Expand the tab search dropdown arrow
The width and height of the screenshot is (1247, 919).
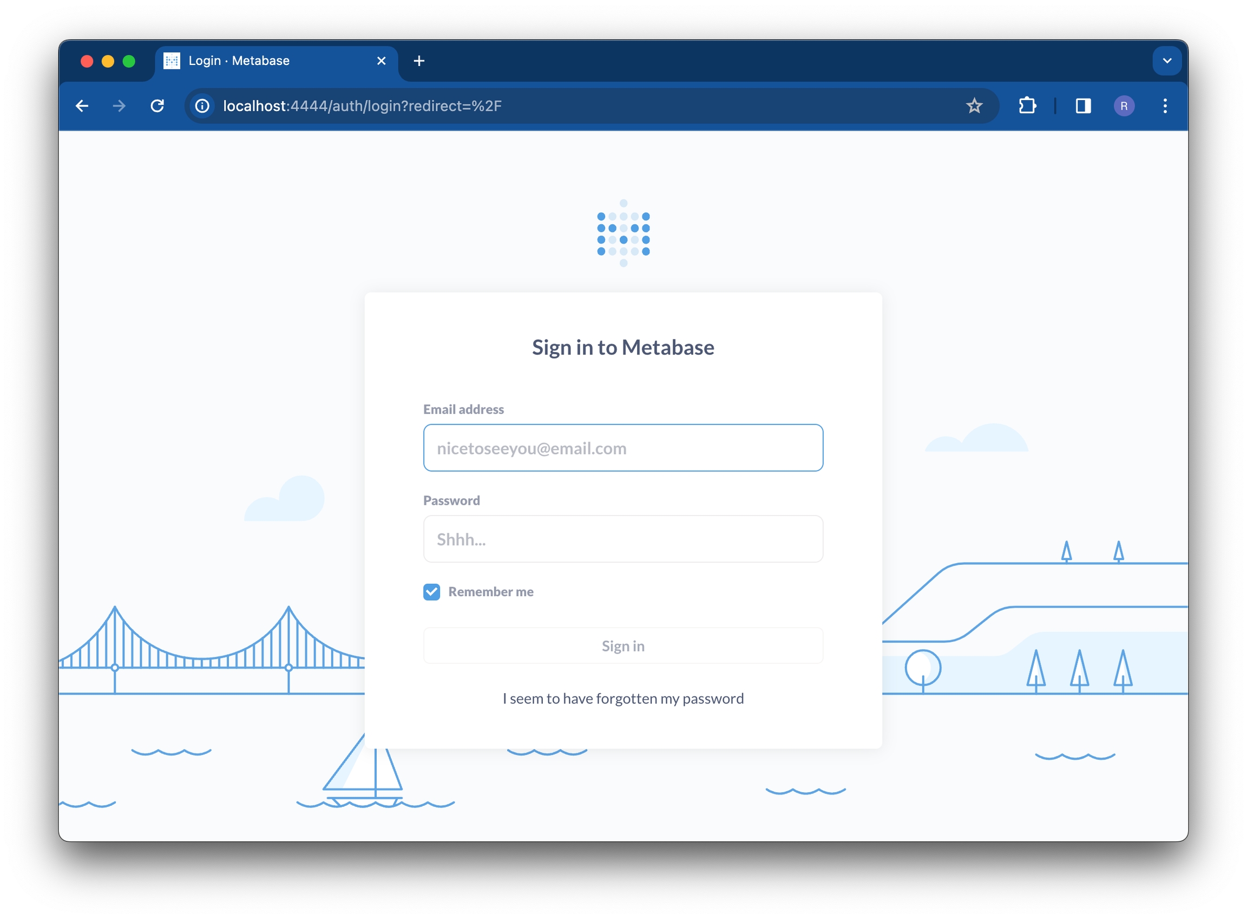coord(1166,61)
